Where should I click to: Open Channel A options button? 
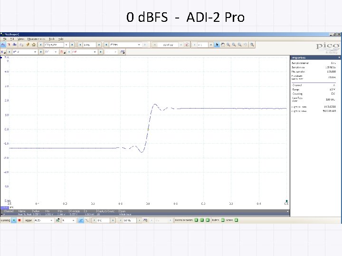coord(3,52)
